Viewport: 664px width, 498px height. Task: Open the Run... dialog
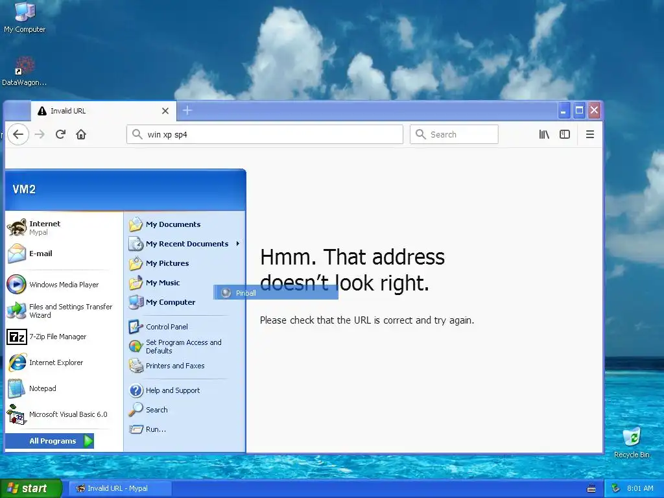(x=184, y=429)
